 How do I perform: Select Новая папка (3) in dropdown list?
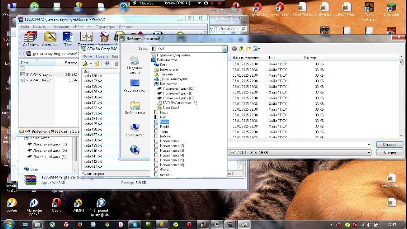click(172, 150)
